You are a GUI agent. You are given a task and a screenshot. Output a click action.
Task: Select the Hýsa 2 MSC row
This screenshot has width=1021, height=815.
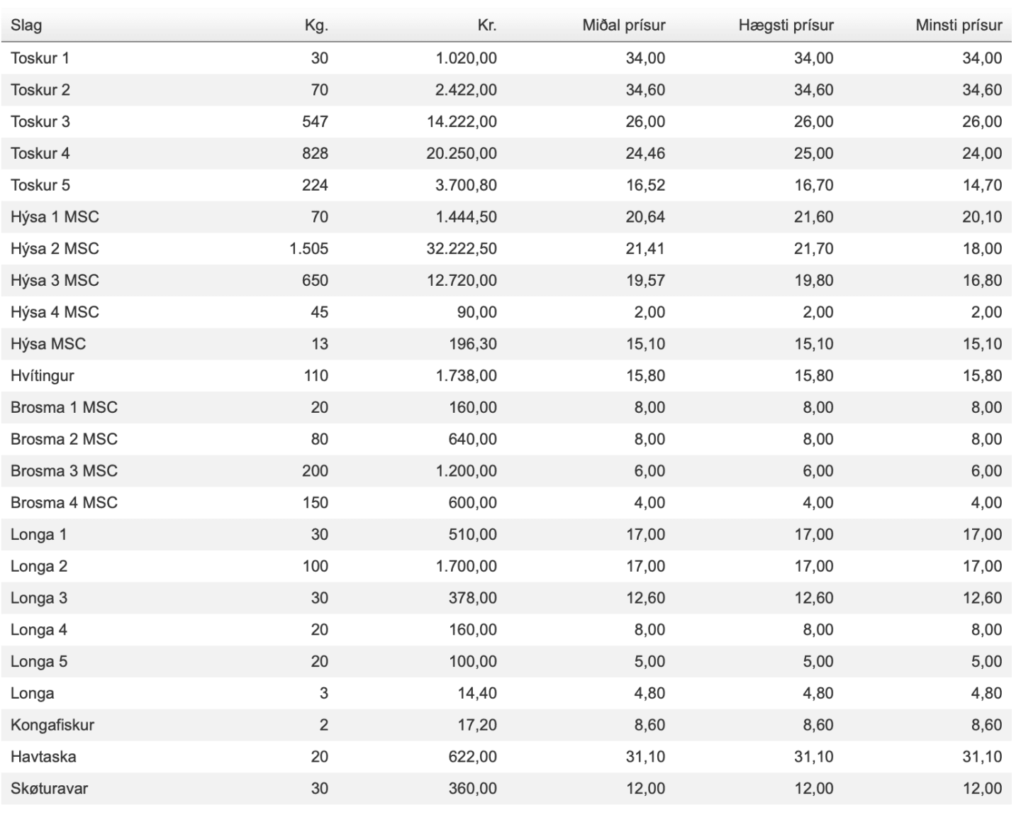pyautogui.click(x=506, y=249)
